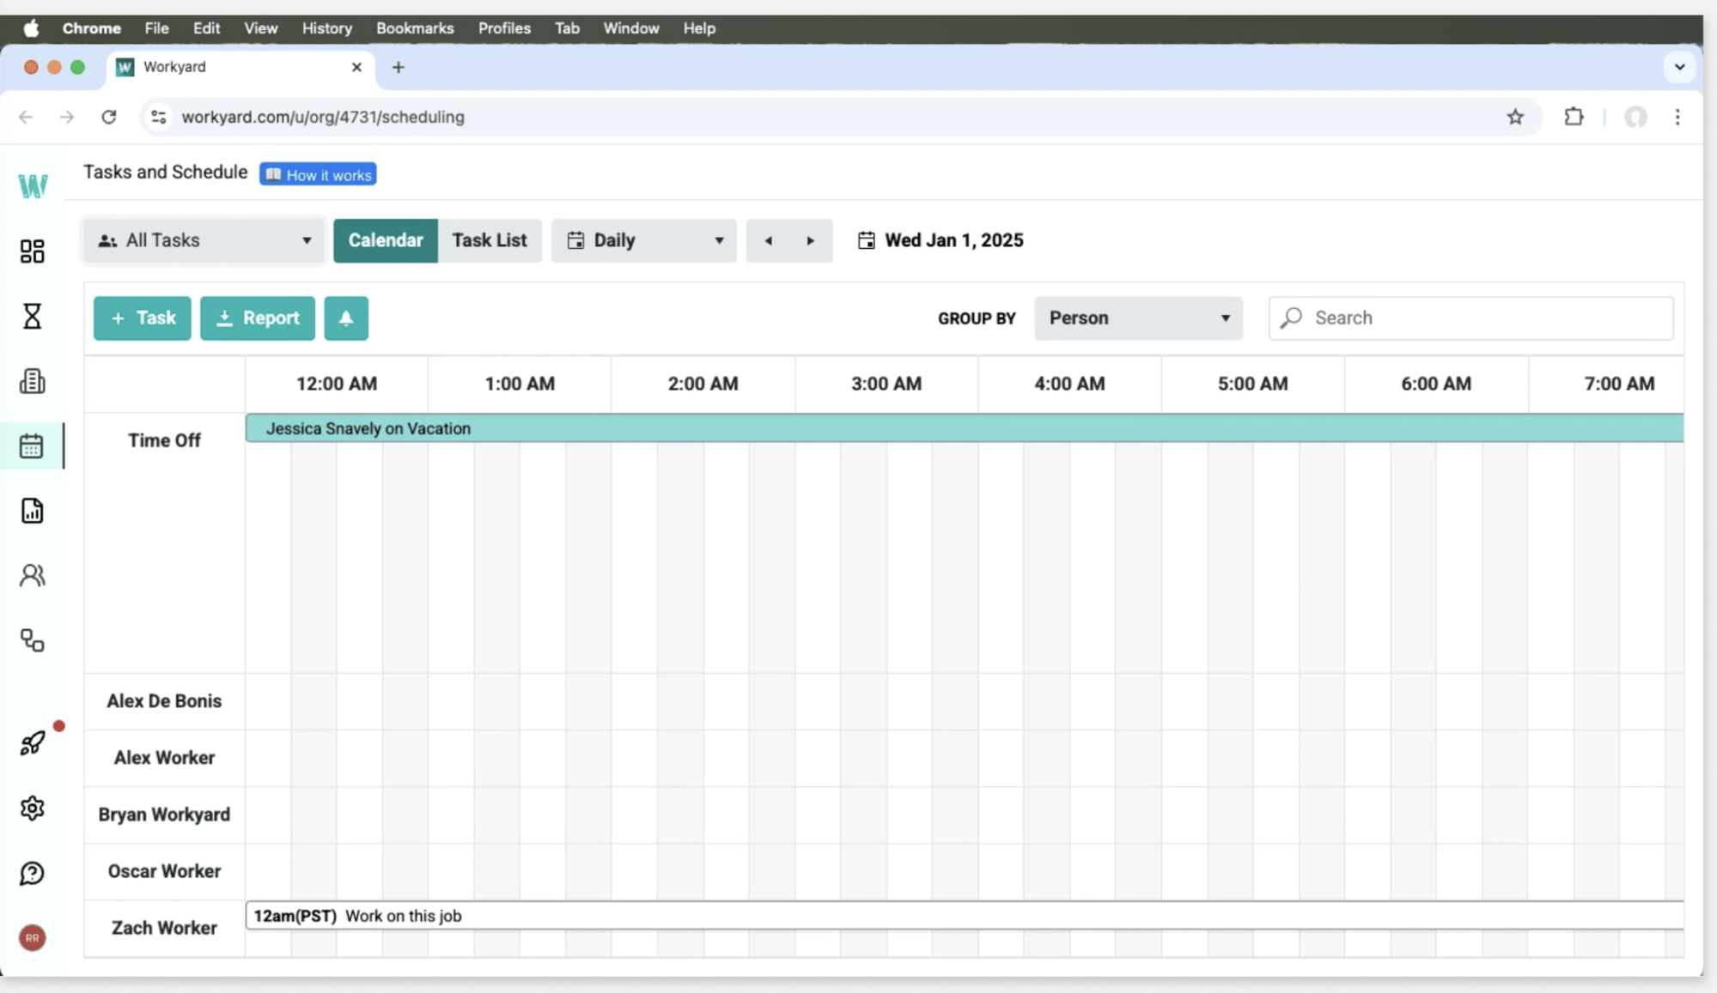
Task: Click the 3:00 AM column header
Action: click(886, 384)
